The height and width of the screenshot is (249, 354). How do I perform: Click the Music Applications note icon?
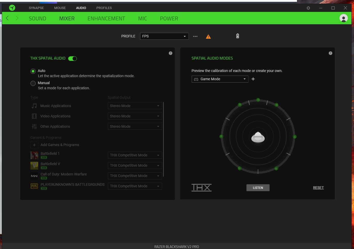tap(34, 106)
